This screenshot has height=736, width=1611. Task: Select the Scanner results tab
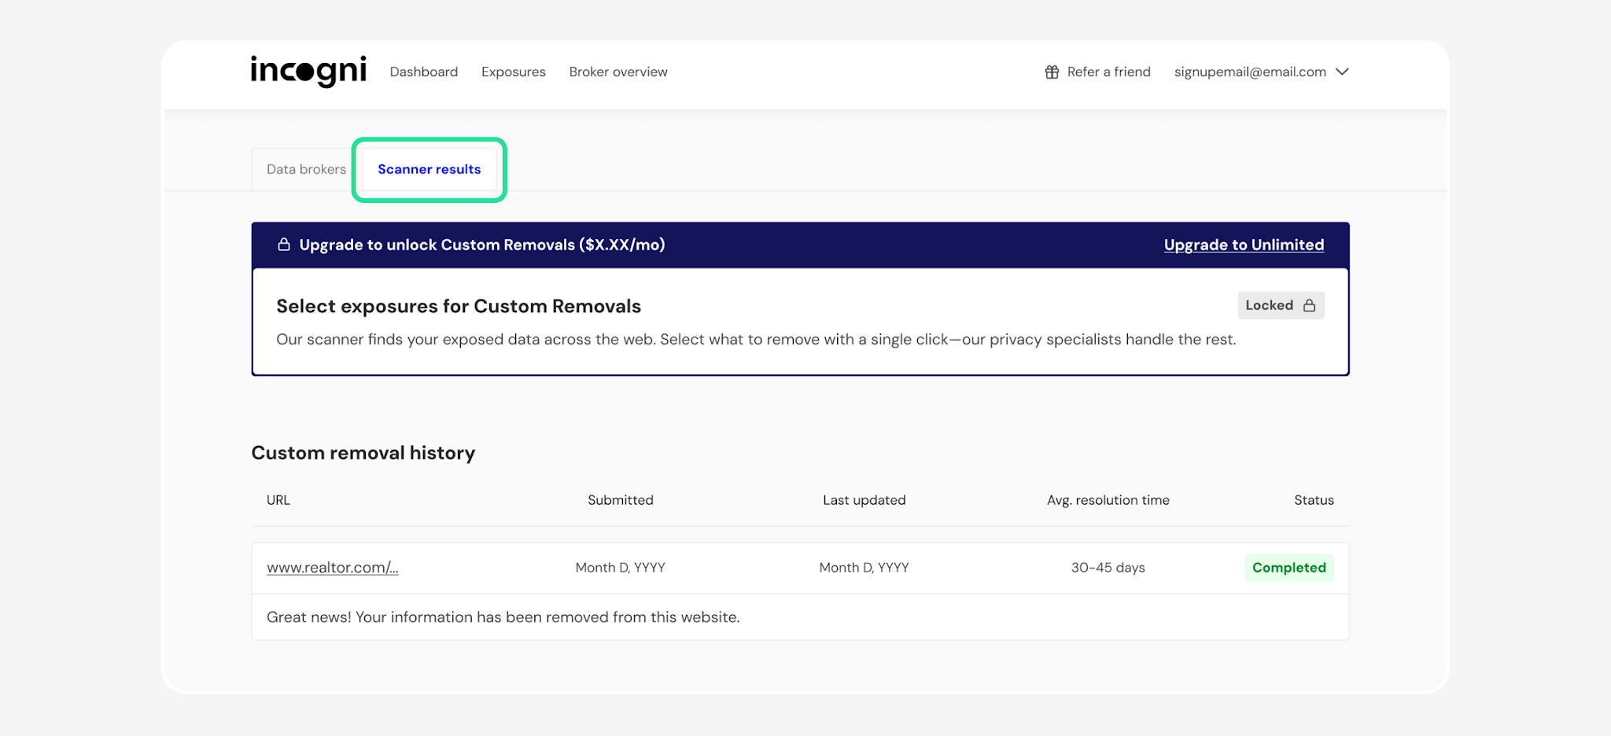pyautogui.click(x=429, y=169)
